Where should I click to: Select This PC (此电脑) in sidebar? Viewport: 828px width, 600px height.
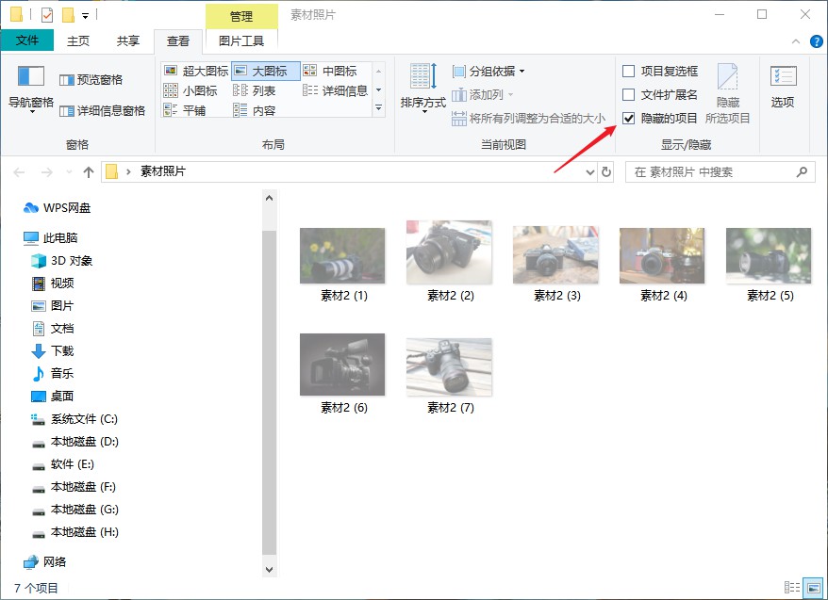51,237
